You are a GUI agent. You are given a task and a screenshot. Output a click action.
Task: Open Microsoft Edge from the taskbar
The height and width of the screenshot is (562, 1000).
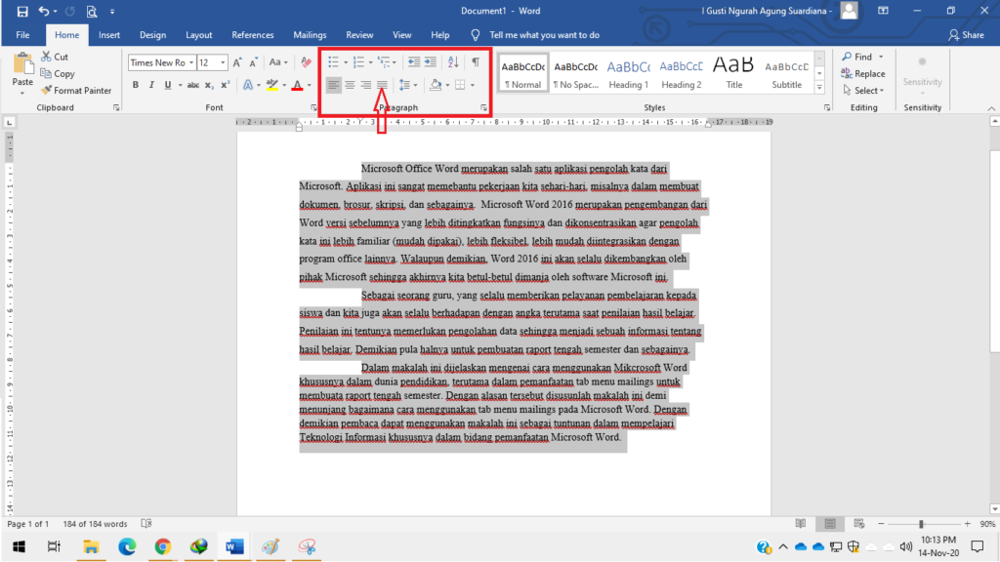pos(127,546)
